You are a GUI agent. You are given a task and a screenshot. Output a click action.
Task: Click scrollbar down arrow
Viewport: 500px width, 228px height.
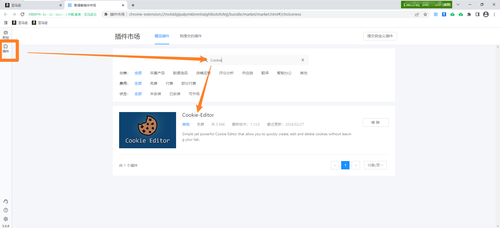click(x=498, y=226)
